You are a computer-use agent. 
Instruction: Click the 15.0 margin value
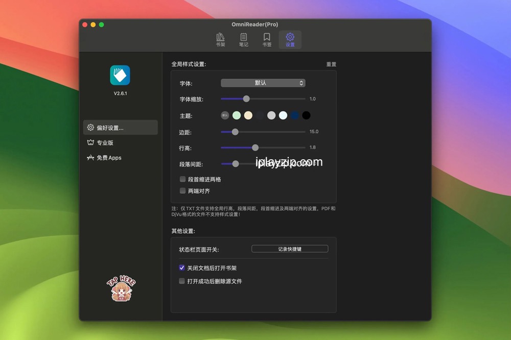click(314, 132)
